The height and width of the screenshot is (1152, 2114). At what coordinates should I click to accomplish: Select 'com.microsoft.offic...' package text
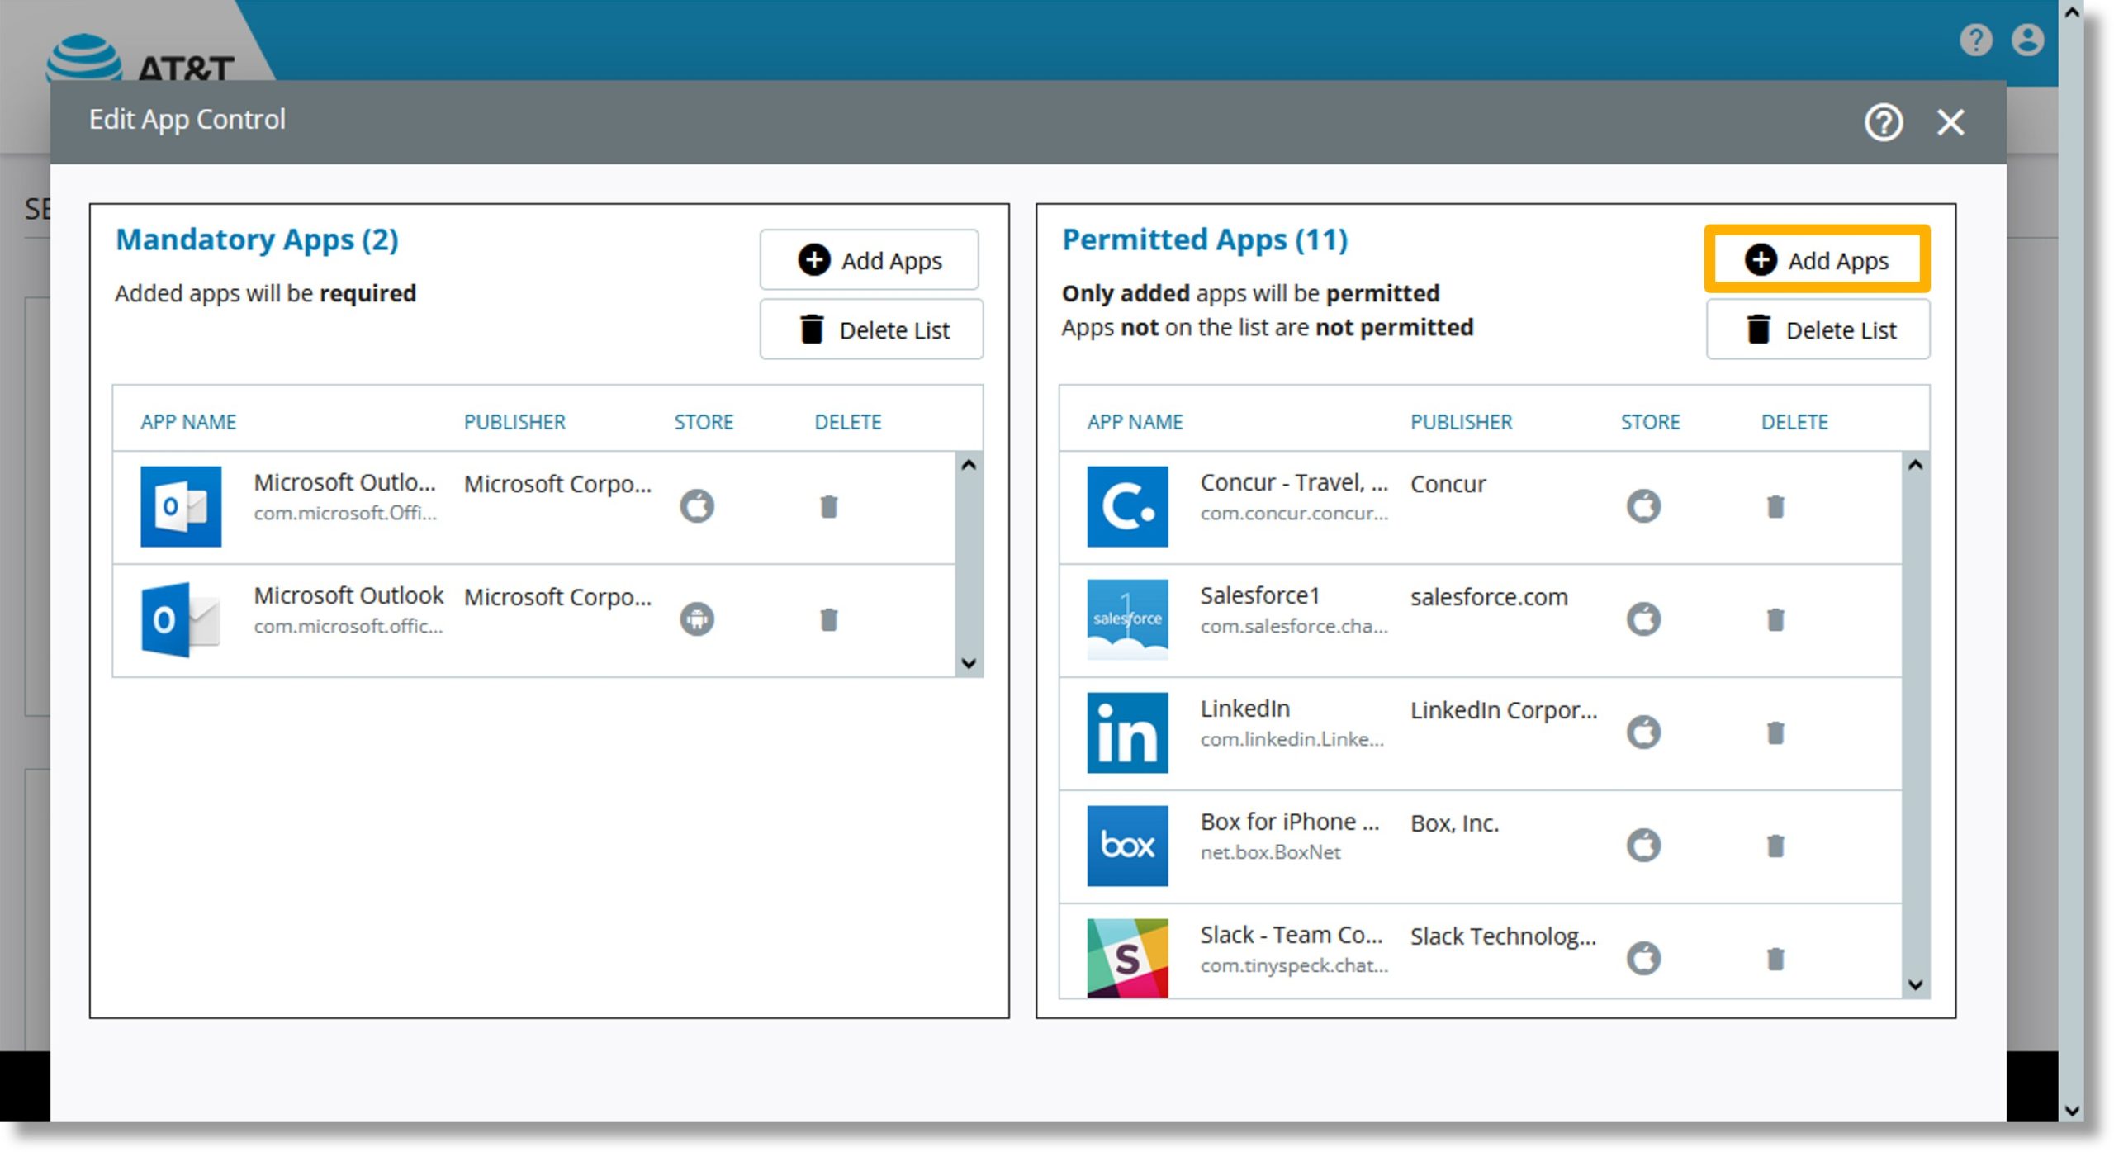pos(348,626)
